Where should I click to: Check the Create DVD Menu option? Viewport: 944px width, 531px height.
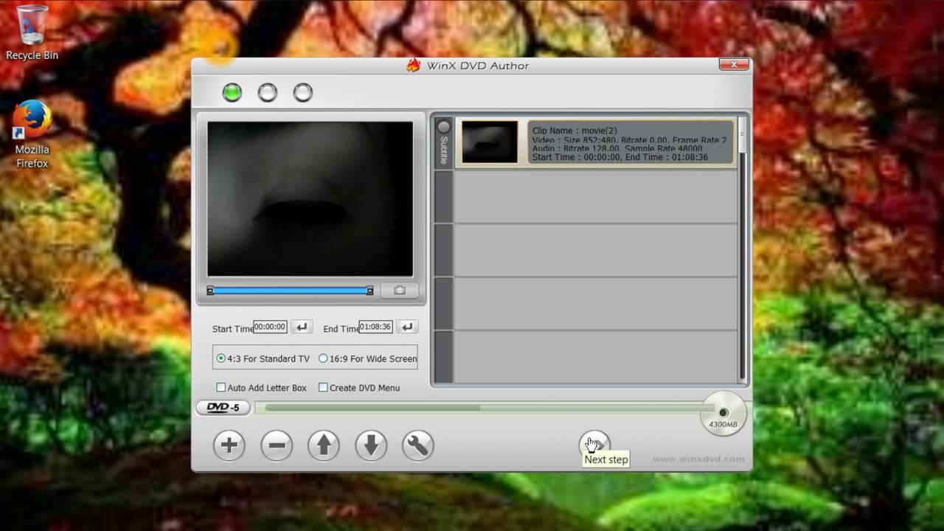click(x=359, y=387)
